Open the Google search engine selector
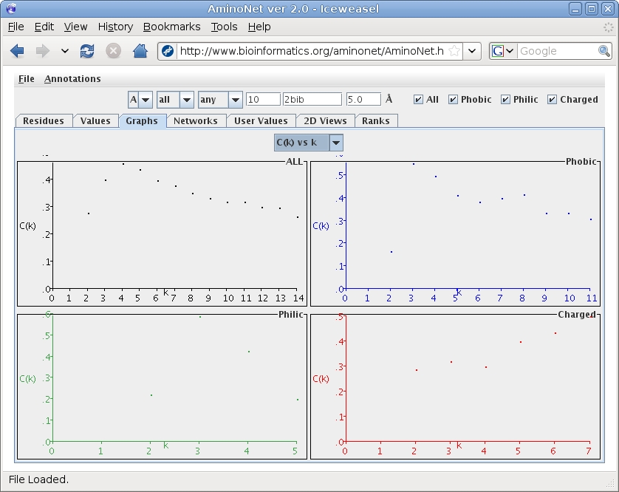Image resolution: width=619 pixels, height=492 pixels. 503,51
